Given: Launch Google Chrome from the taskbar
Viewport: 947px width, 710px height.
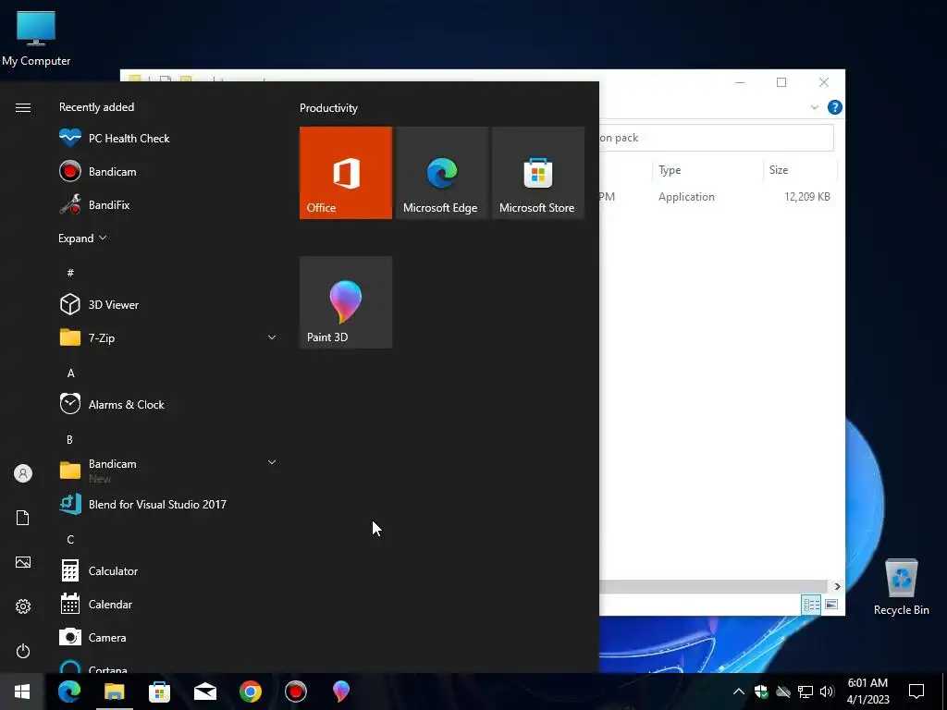Looking at the screenshot, I should [250, 692].
